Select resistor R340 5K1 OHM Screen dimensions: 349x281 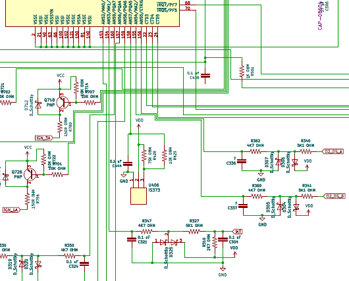pos(306,151)
